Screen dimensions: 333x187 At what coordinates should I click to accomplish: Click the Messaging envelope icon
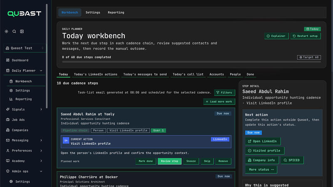click(8, 140)
